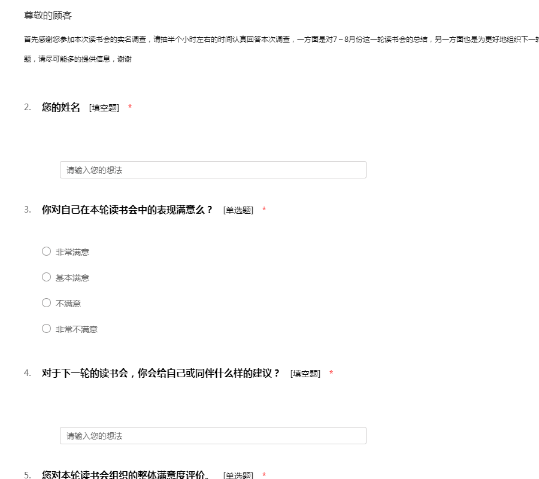Image resolution: width=539 pixels, height=479 pixels.
Task: Click the [单选题] tag on question 3
Action: pos(238,210)
